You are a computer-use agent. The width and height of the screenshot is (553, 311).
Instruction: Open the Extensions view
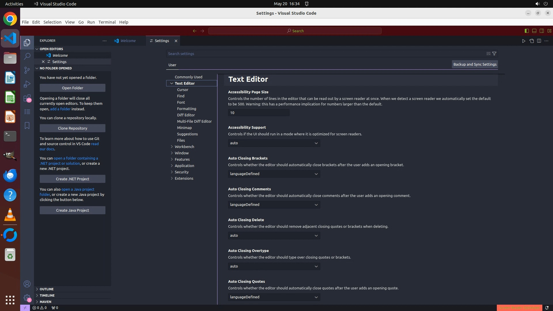(x=27, y=98)
